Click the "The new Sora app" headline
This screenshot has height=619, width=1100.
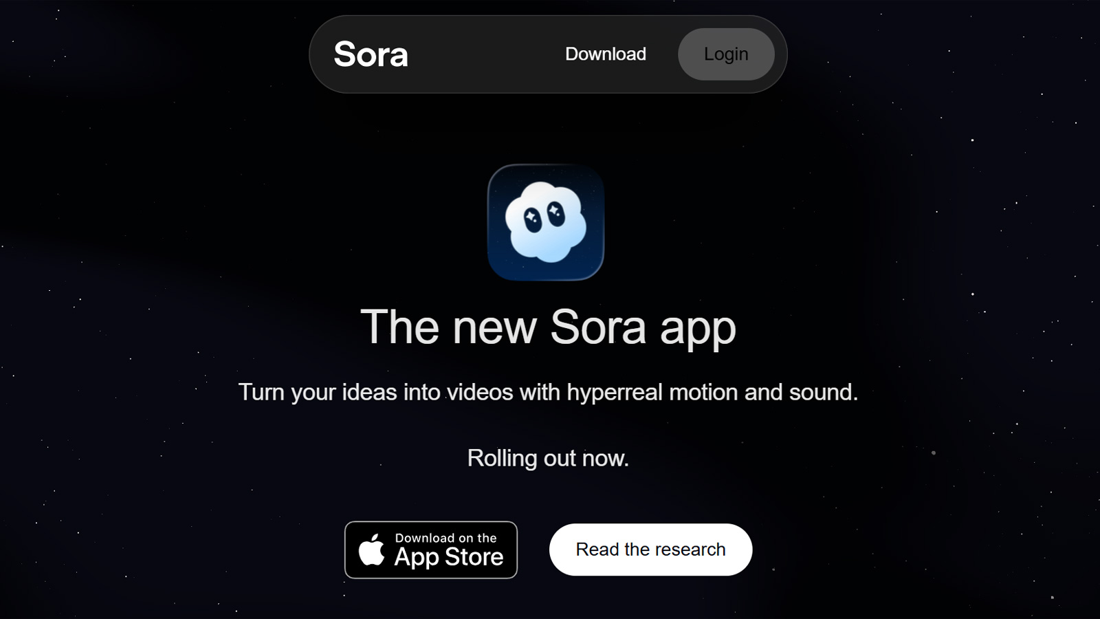click(x=548, y=327)
